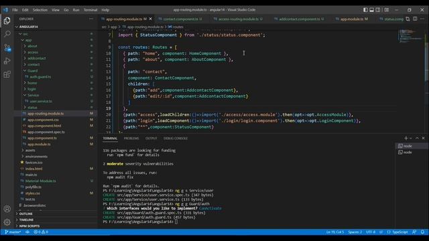Close the terminal panel
Viewport: 429px width, 241px height.
coord(423,139)
